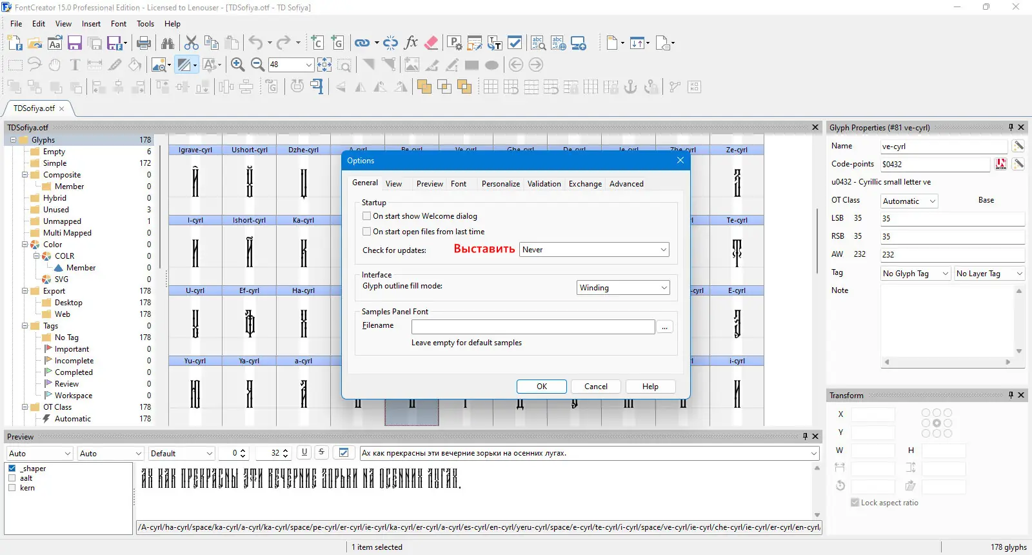
Task: Click the Samples Panel Font Filename field
Action: (x=533, y=327)
